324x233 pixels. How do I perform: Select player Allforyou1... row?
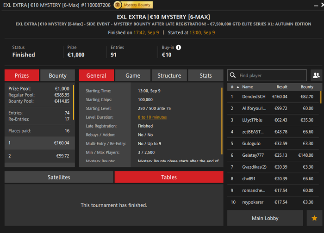273,108
